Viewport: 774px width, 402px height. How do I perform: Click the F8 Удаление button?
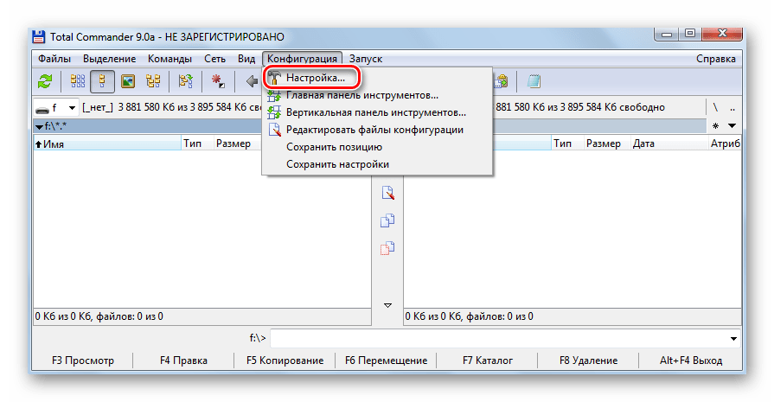coord(588,361)
